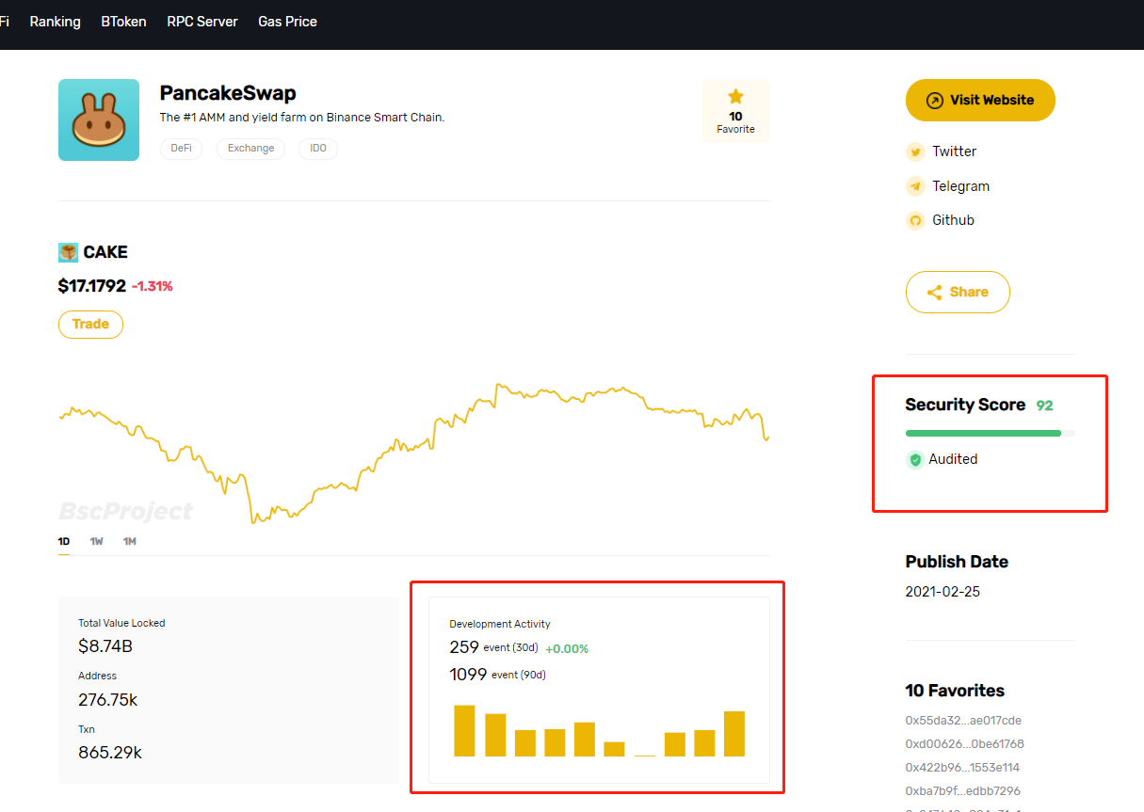The width and height of the screenshot is (1144, 812).
Task: Click the 865.29k Txn value
Action: (x=110, y=753)
